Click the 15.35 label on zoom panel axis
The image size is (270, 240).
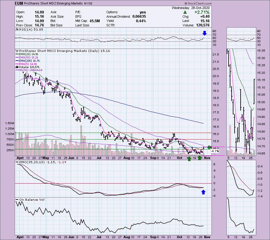click(261, 51)
